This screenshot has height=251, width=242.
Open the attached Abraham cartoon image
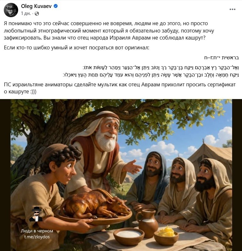coord(121,175)
